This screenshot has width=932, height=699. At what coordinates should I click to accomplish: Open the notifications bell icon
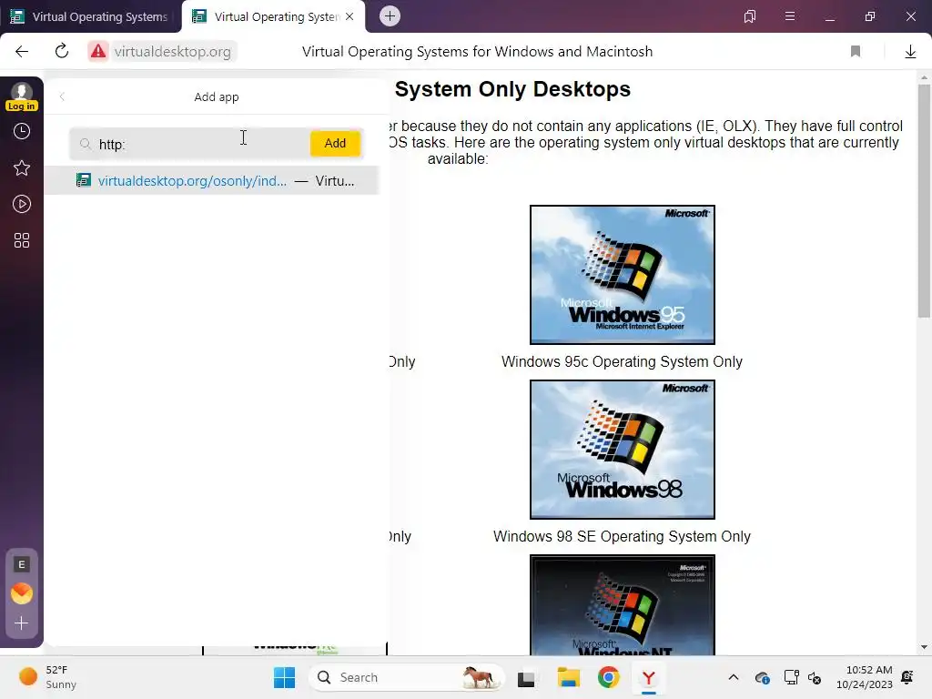point(907,677)
